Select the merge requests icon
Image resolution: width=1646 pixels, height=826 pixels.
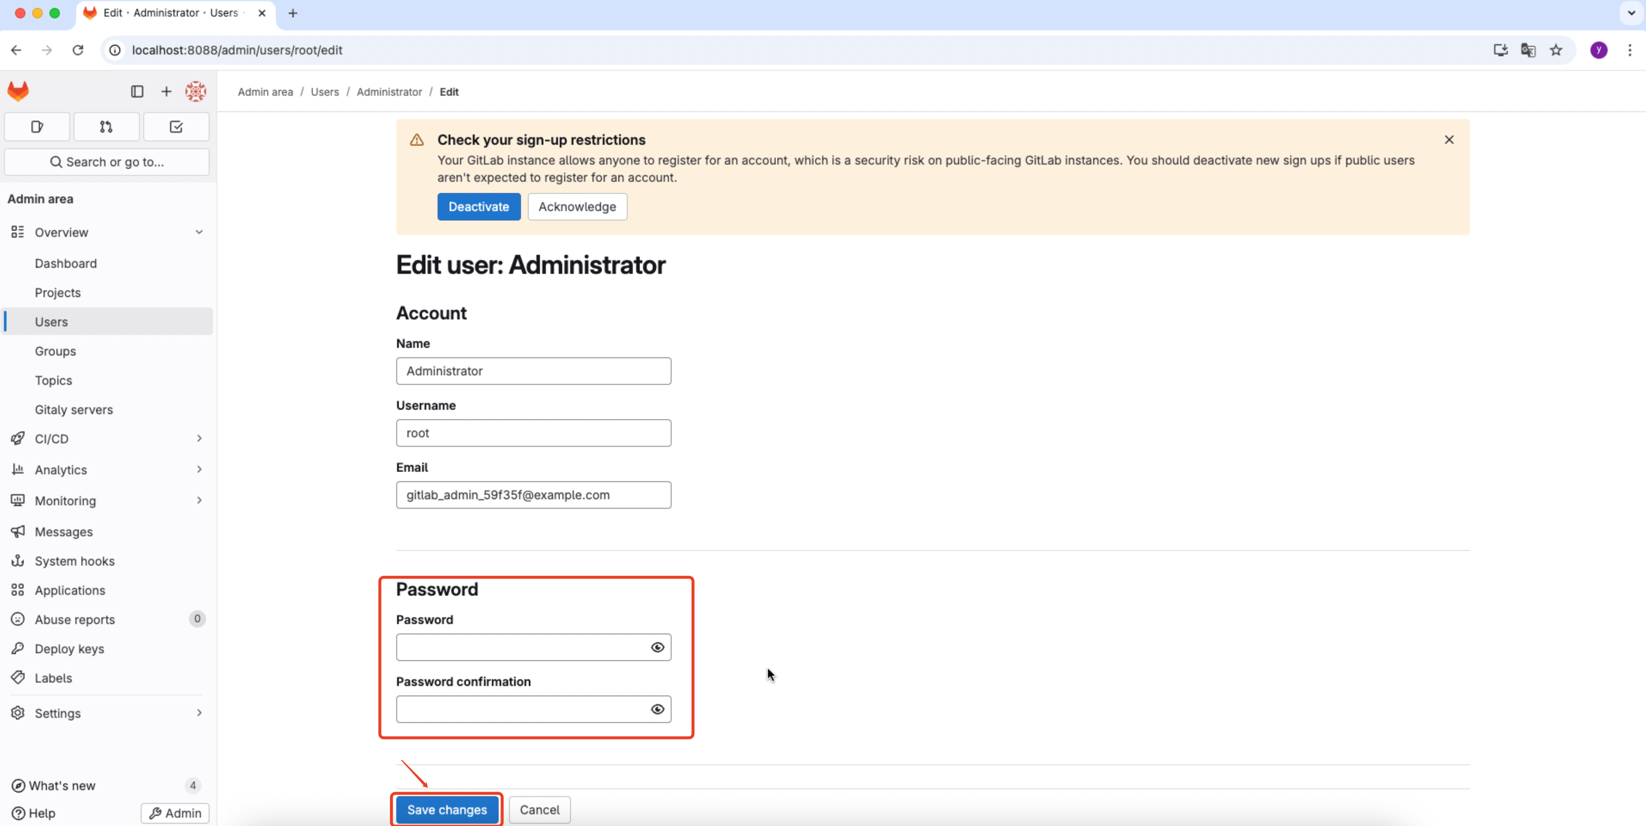[106, 126]
